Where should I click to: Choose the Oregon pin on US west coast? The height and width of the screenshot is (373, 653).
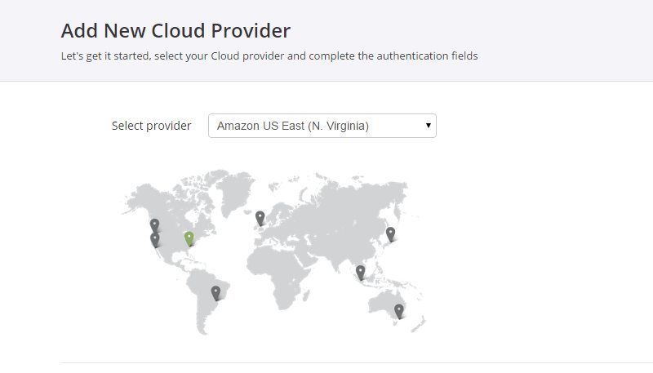click(154, 225)
